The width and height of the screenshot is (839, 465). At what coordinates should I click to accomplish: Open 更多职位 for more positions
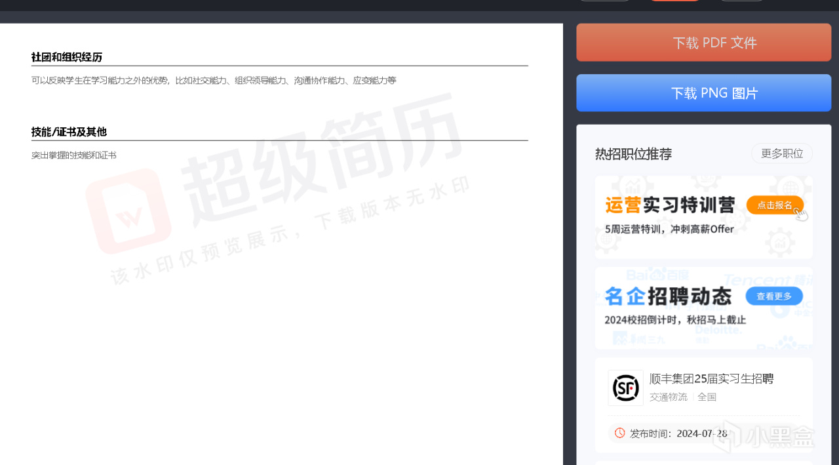click(781, 153)
